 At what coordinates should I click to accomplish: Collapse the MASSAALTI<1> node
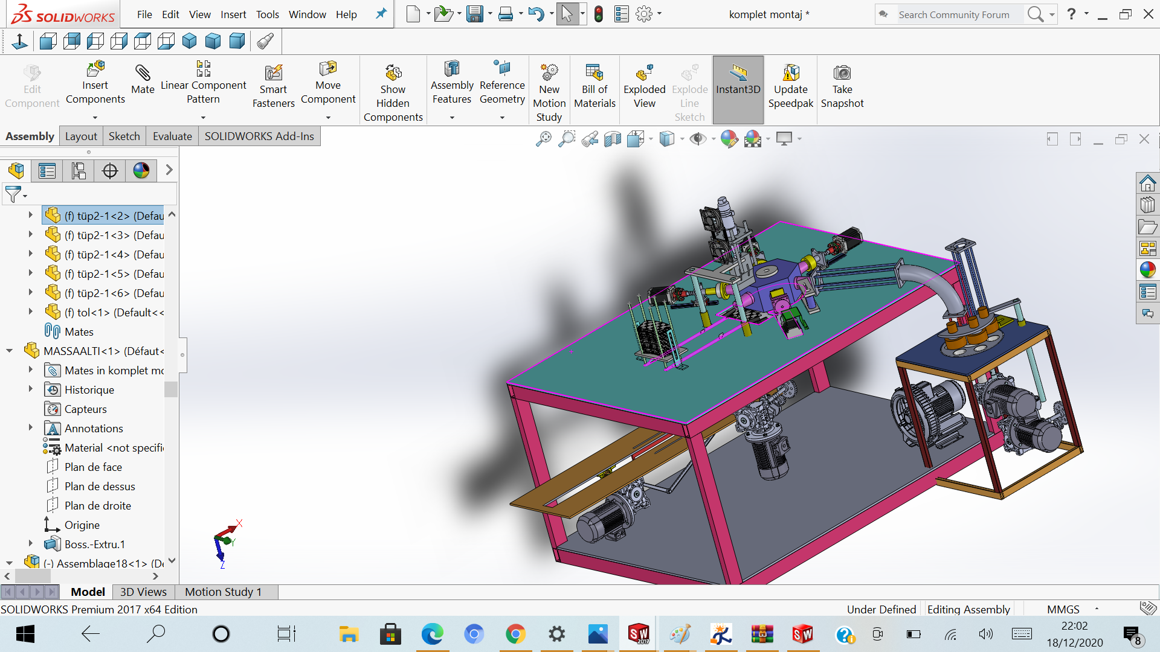(x=9, y=351)
